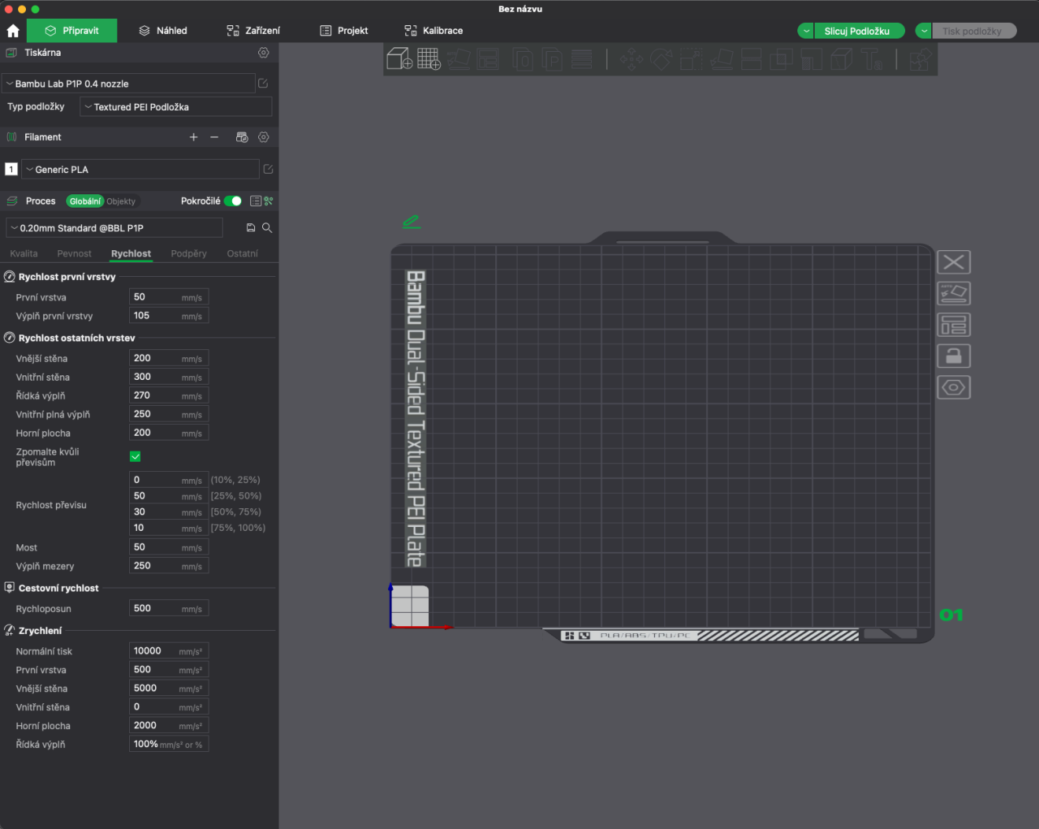Switch process scope to Globální
Image resolution: width=1039 pixels, height=829 pixels.
pyautogui.click(x=85, y=201)
